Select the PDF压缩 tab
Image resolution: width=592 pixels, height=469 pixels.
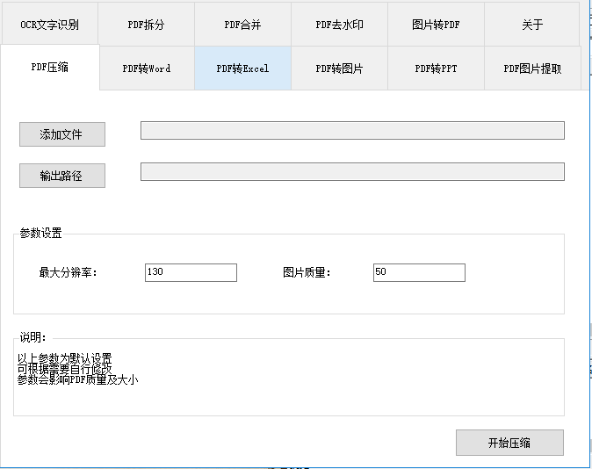tap(50, 67)
